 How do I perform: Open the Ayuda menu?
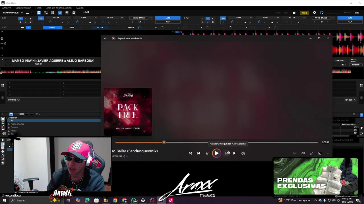80,8
